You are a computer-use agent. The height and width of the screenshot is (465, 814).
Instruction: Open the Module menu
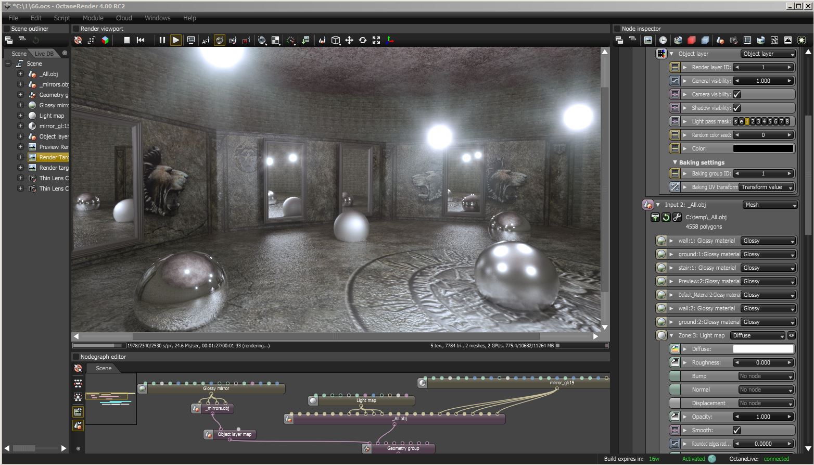[x=93, y=18]
